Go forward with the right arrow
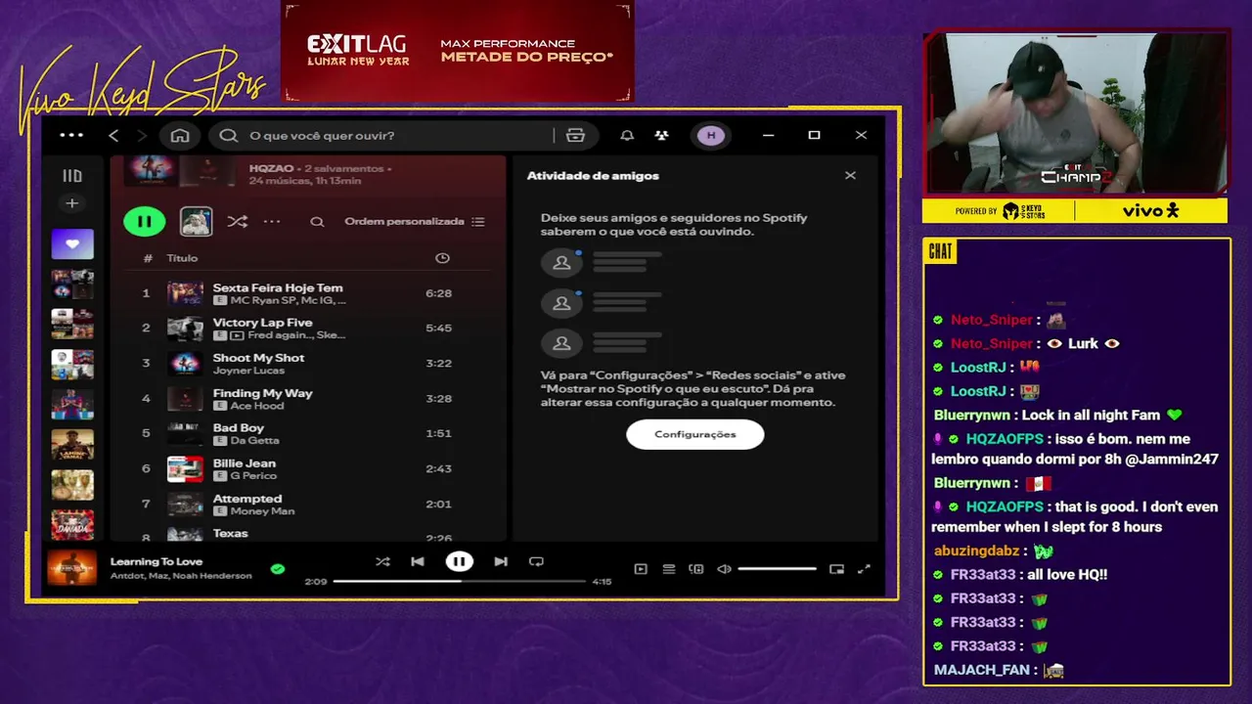Screen dimensions: 1252x704 142,135
